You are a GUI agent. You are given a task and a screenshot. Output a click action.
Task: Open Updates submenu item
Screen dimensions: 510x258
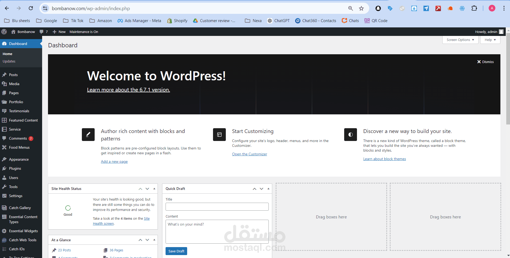pos(9,61)
